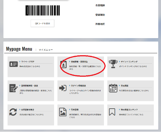Open the 写真登録 title link

[75, 110]
